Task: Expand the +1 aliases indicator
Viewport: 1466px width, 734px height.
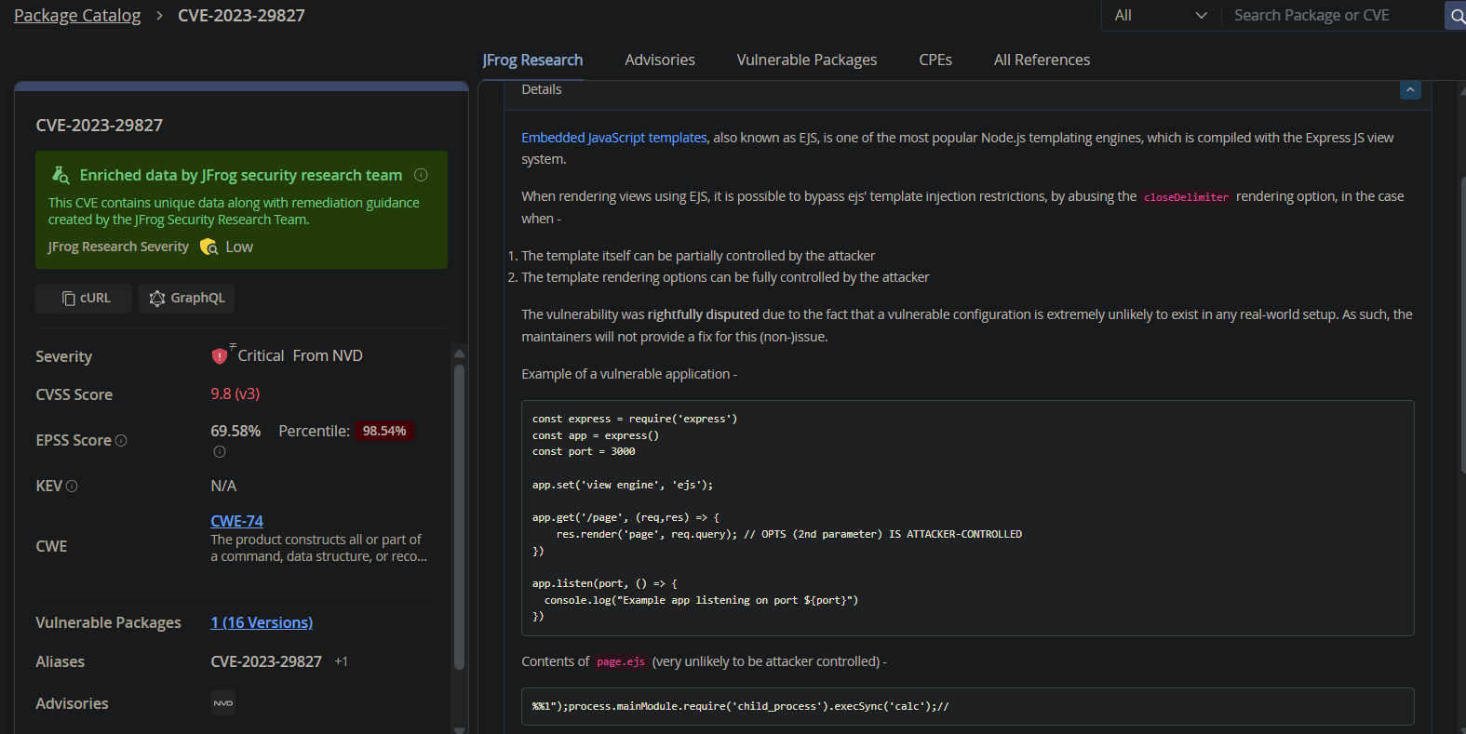Action: [x=342, y=661]
